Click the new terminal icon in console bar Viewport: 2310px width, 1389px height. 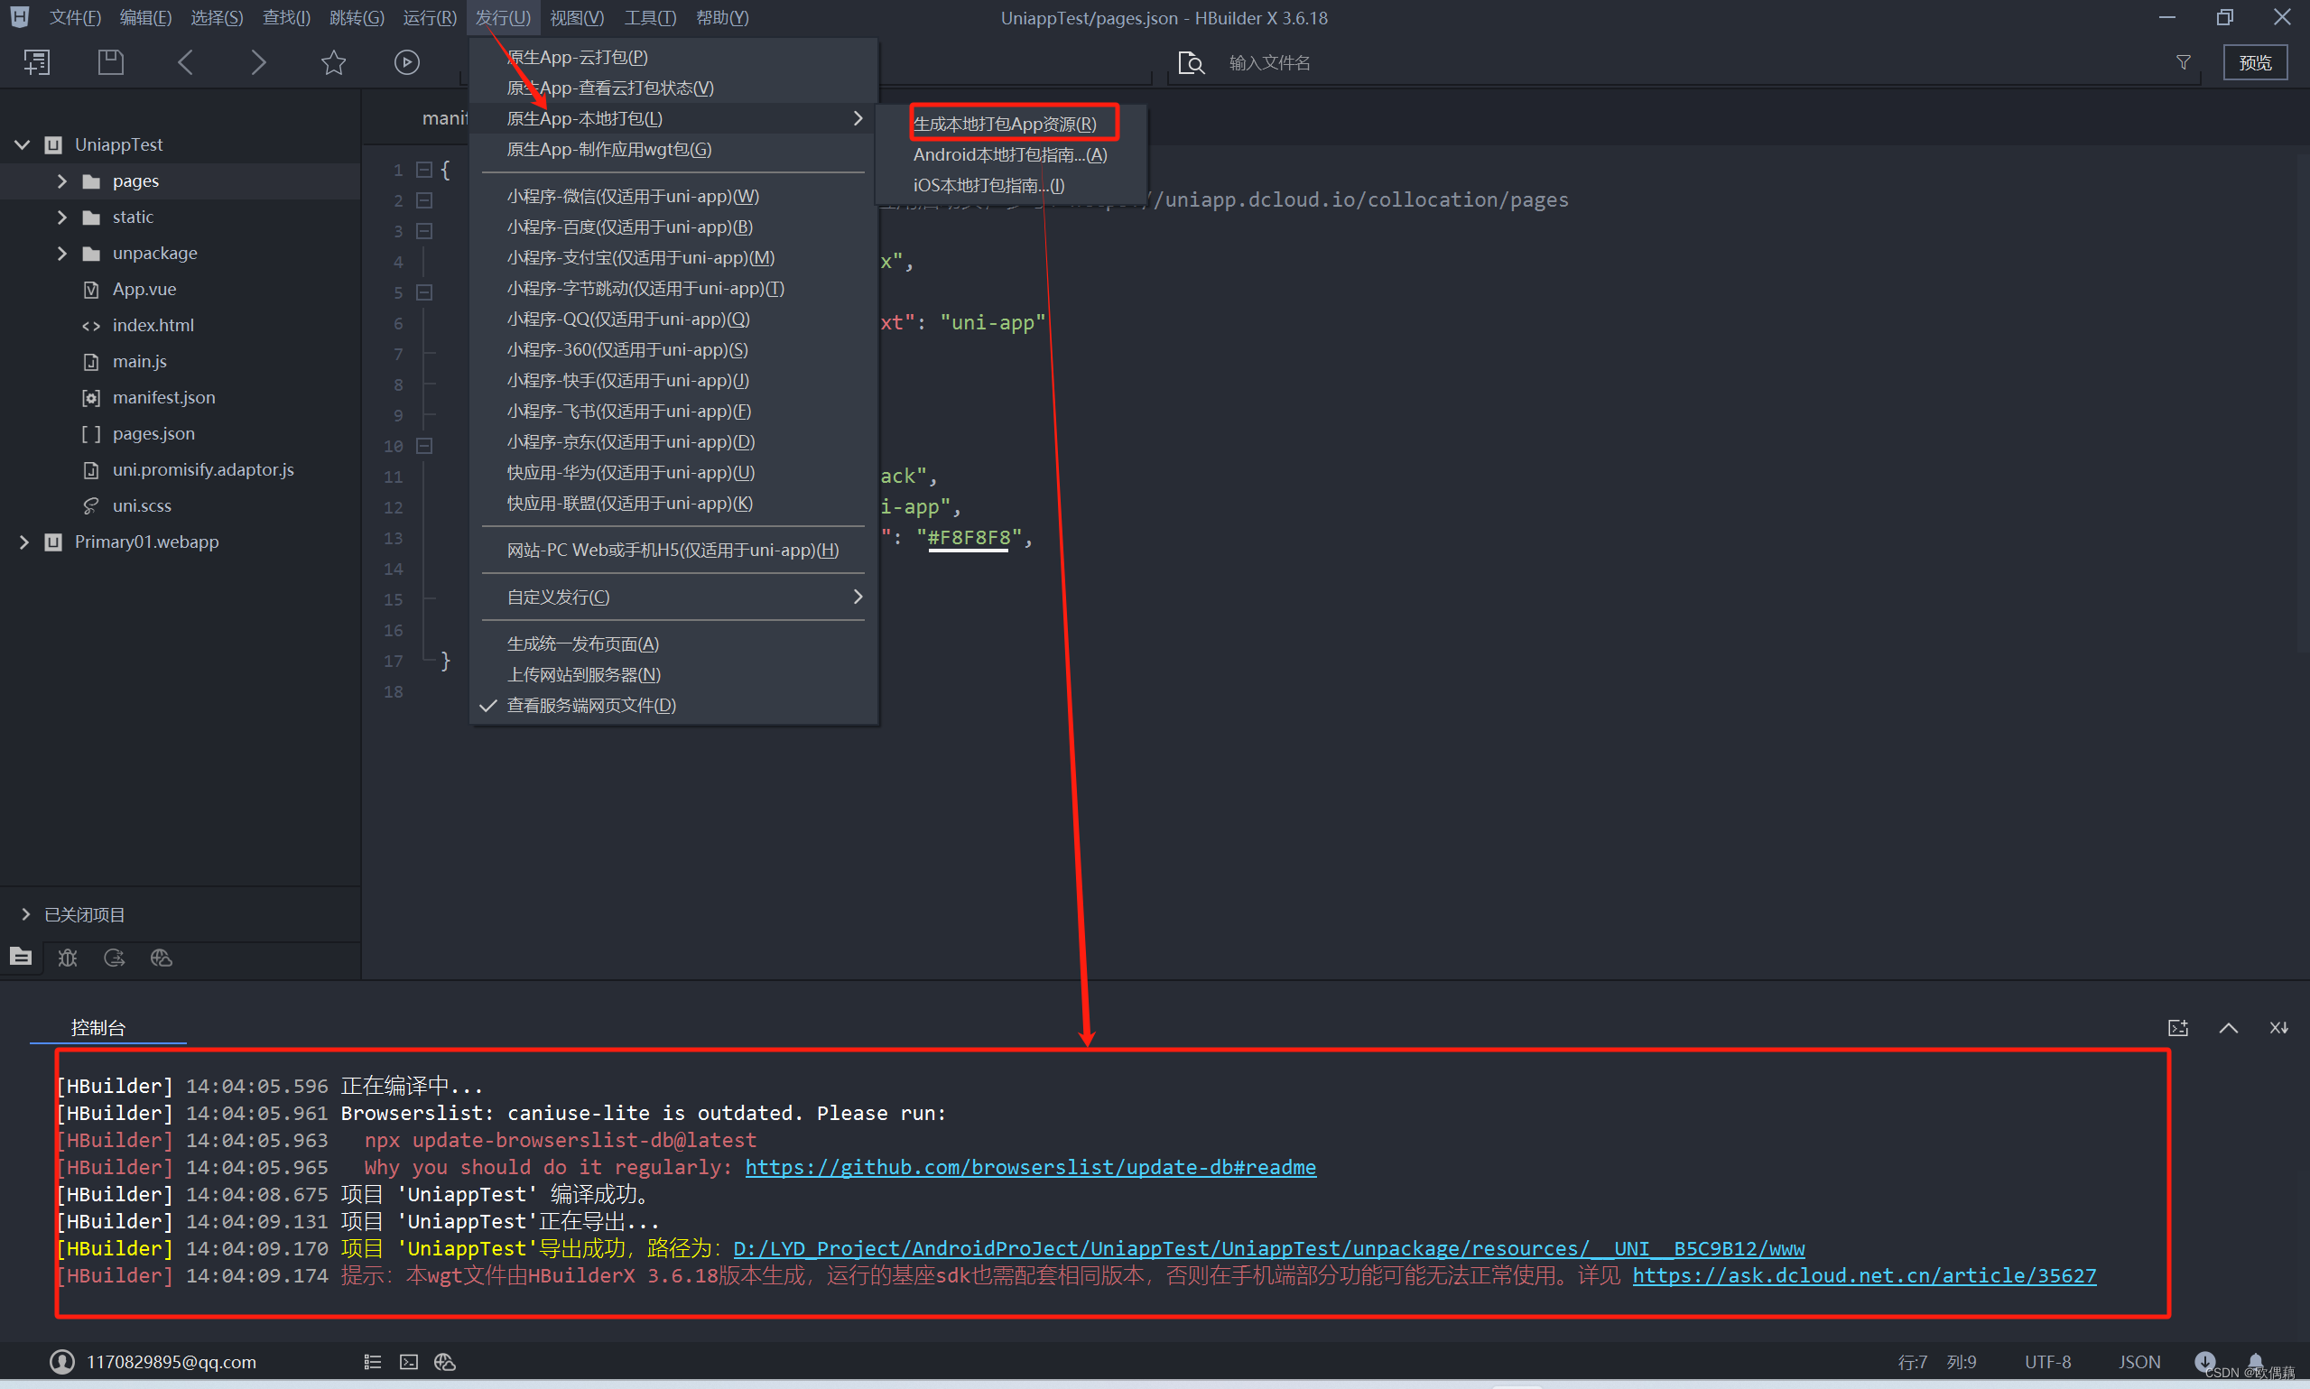(x=2178, y=1027)
